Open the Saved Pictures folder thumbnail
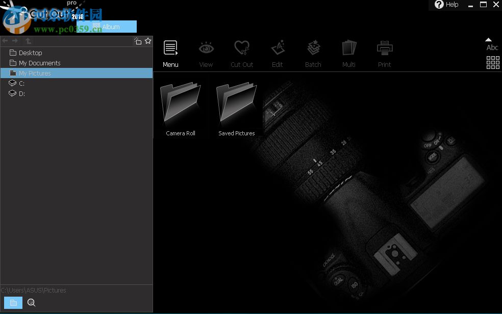 (x=237, y=109)
